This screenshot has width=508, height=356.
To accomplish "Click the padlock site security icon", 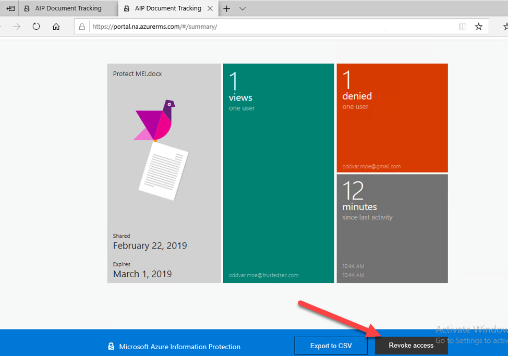I will 82,27.
